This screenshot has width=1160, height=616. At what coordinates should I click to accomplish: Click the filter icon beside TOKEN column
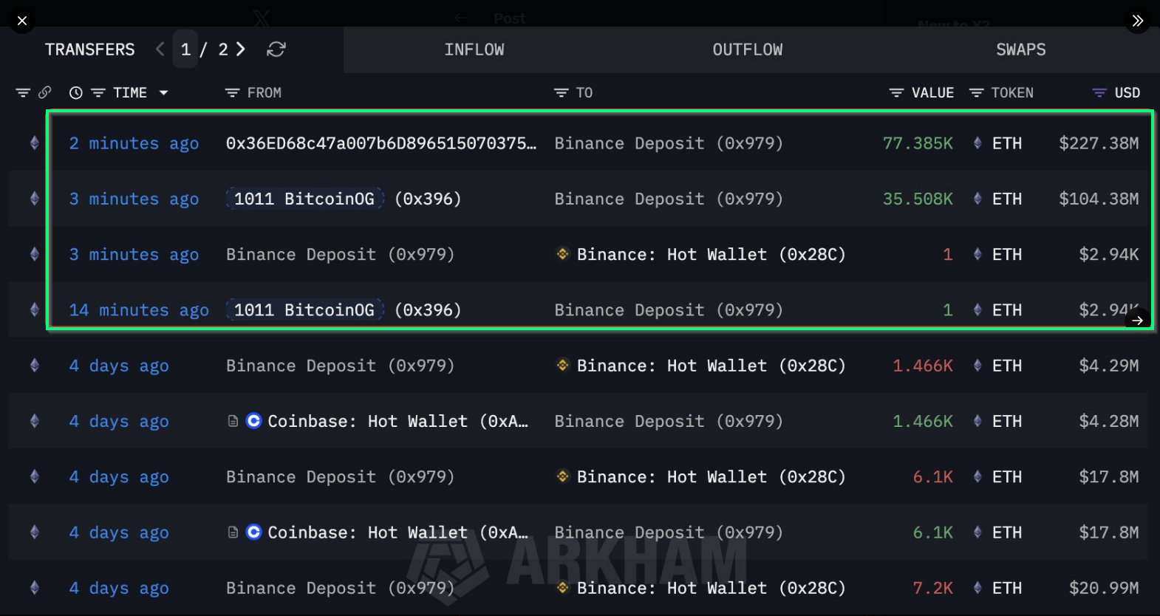click(x=977, y=92)
